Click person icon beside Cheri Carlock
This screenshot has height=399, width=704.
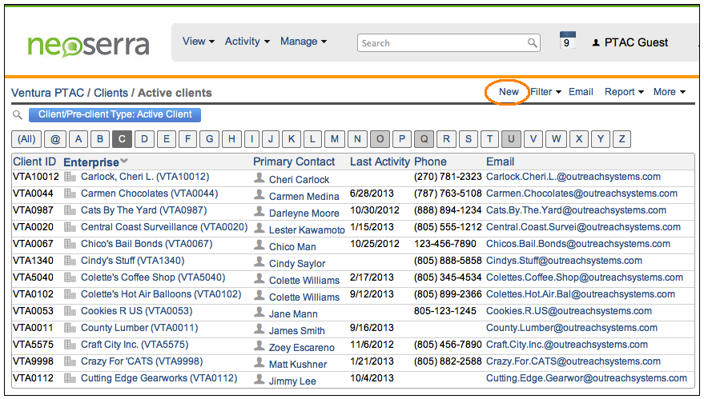point(259,178)
